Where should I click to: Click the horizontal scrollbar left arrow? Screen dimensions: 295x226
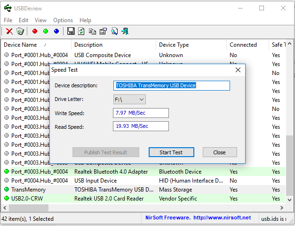click(5, 208)
